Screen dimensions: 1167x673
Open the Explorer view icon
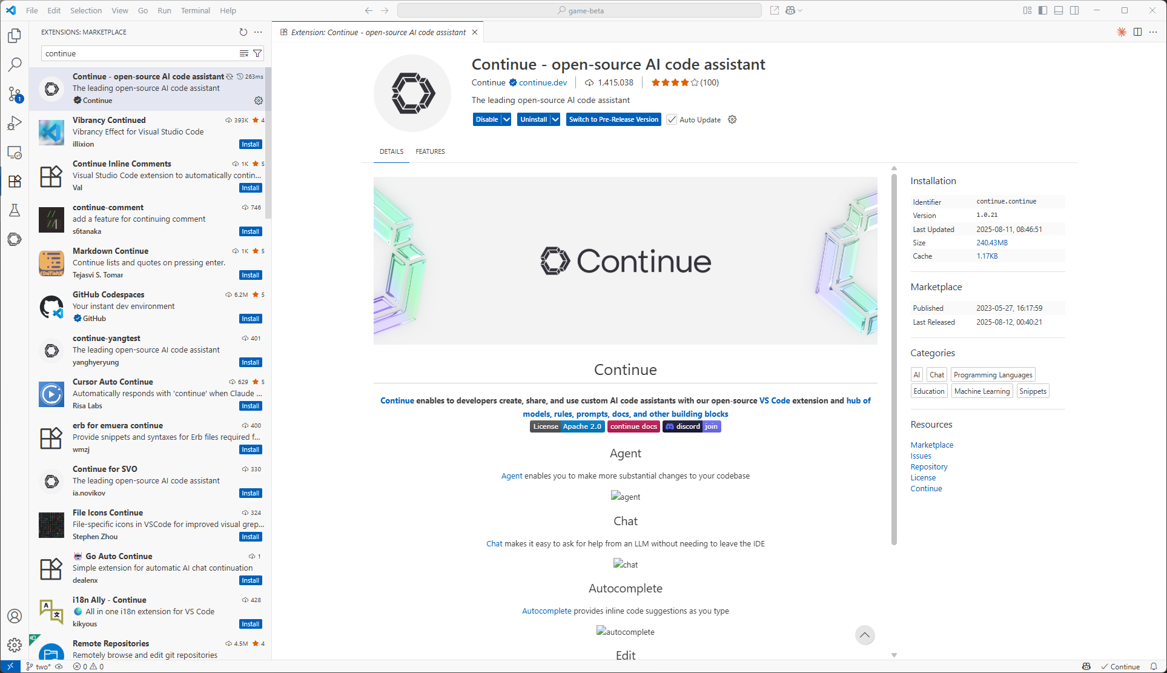pos(15,36)
